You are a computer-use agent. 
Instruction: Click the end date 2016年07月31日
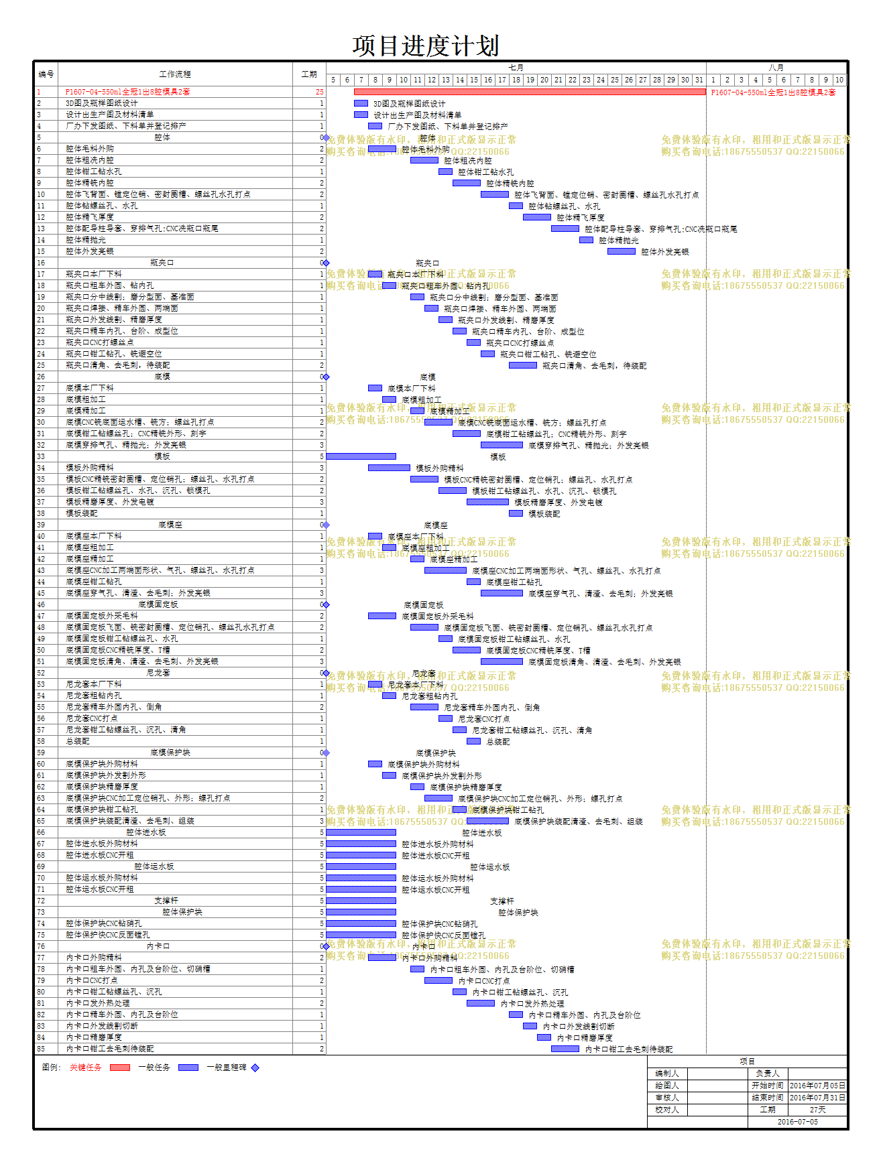point(817,1098)
